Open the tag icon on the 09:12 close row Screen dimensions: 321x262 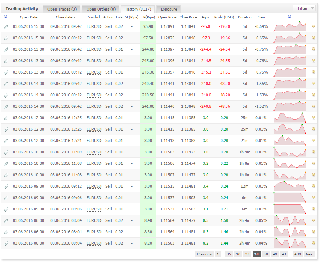coord(6,187)
